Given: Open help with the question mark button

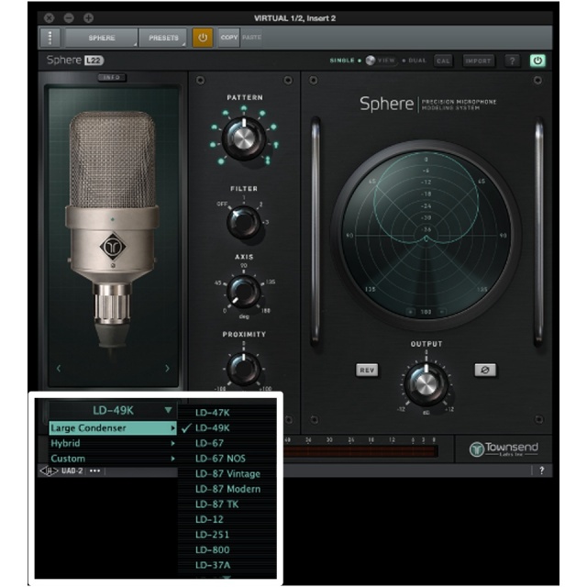Looking at the screenshot, I should [512, 61].
